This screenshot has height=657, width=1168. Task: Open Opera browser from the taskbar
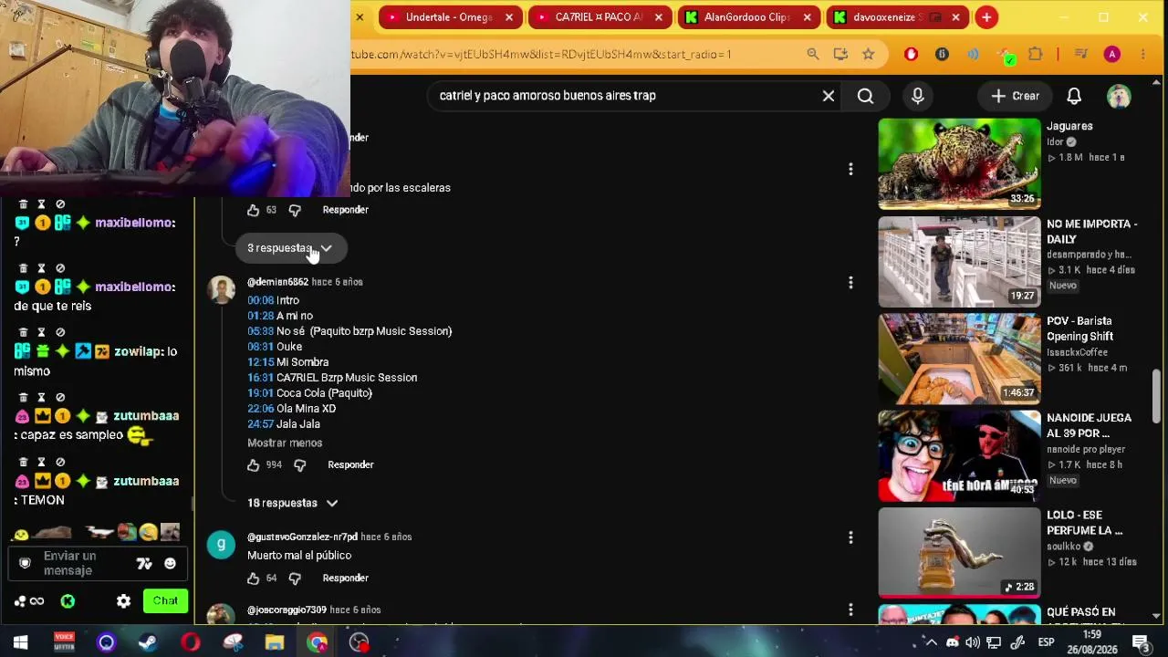pos(191,643)
